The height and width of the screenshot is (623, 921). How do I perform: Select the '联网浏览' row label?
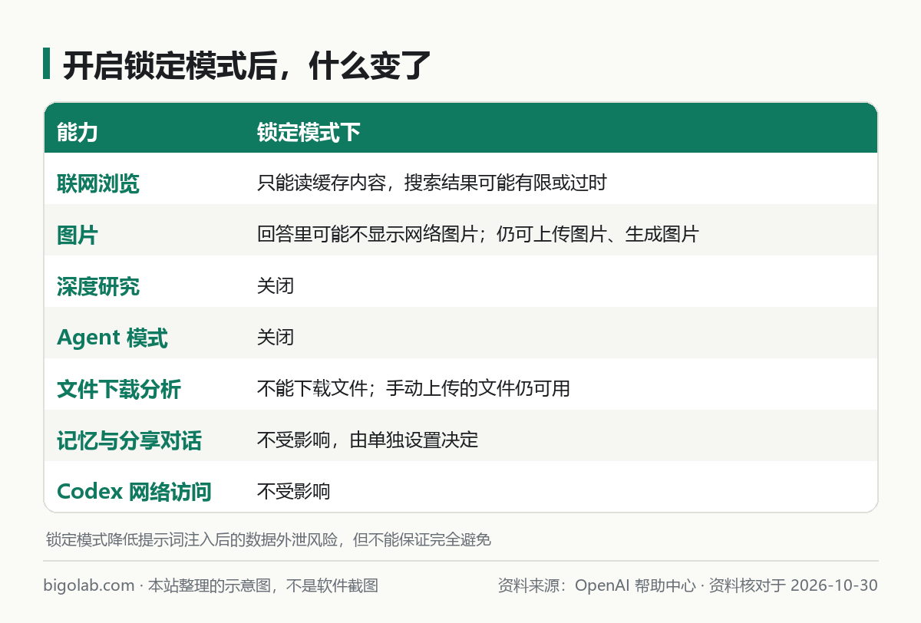tap(98, 184)
